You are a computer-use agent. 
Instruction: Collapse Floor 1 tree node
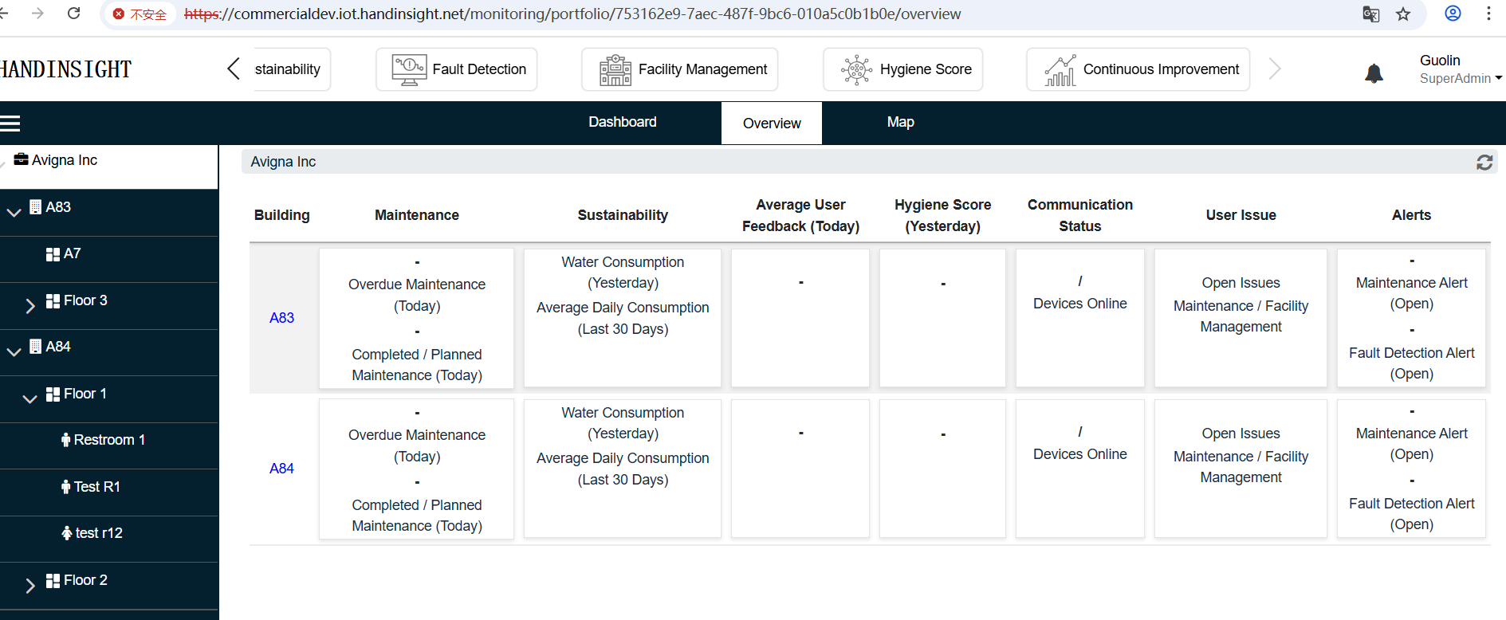[30, 398]
